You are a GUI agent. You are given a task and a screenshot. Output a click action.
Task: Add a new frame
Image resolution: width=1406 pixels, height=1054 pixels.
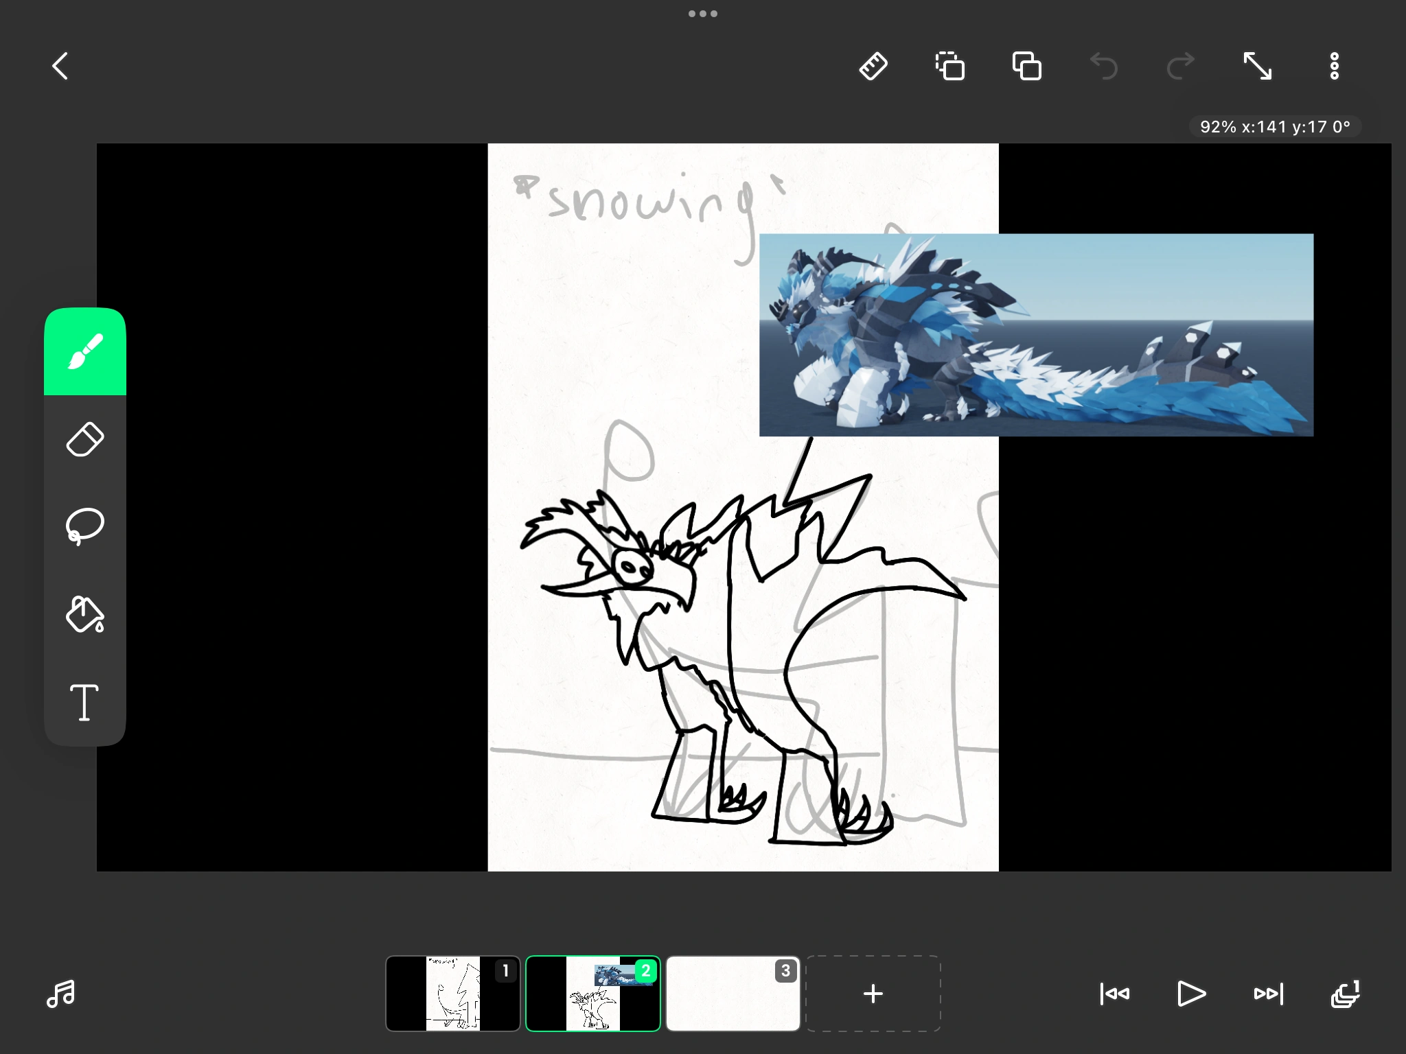(x=873, y=993)
